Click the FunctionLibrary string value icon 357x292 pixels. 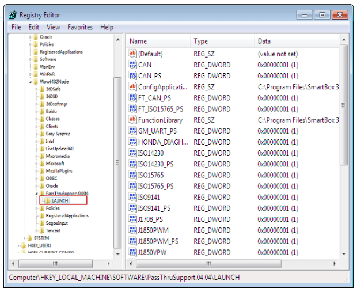[132, 120]
